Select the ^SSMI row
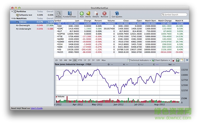The image size is (199, 124). [x=121, y=47]
